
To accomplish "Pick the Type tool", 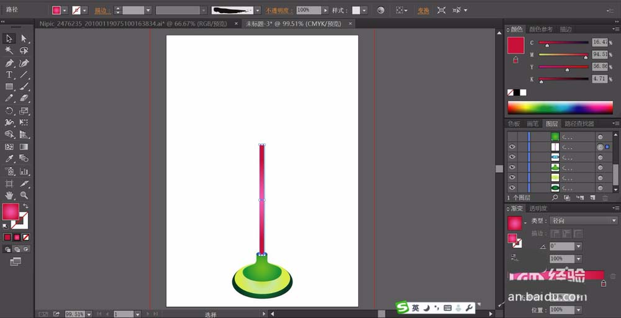I will click(9, 75).
